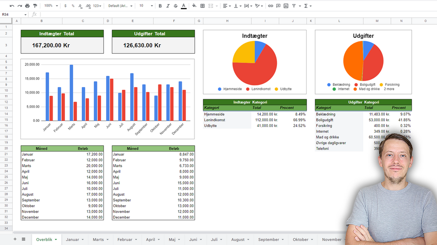
Task: Toggle bold formatting
Action: tap(160, 6)
